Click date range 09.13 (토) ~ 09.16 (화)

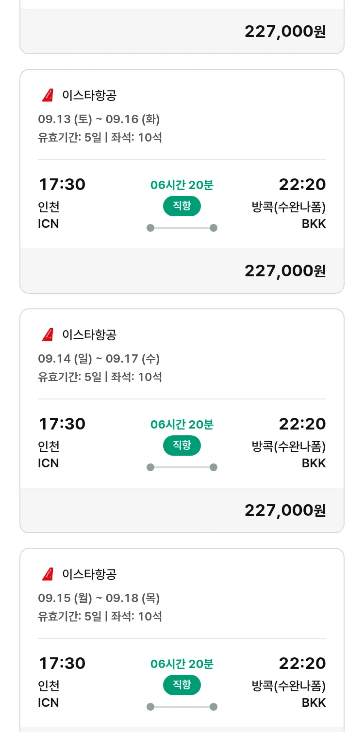pos(99,119)
